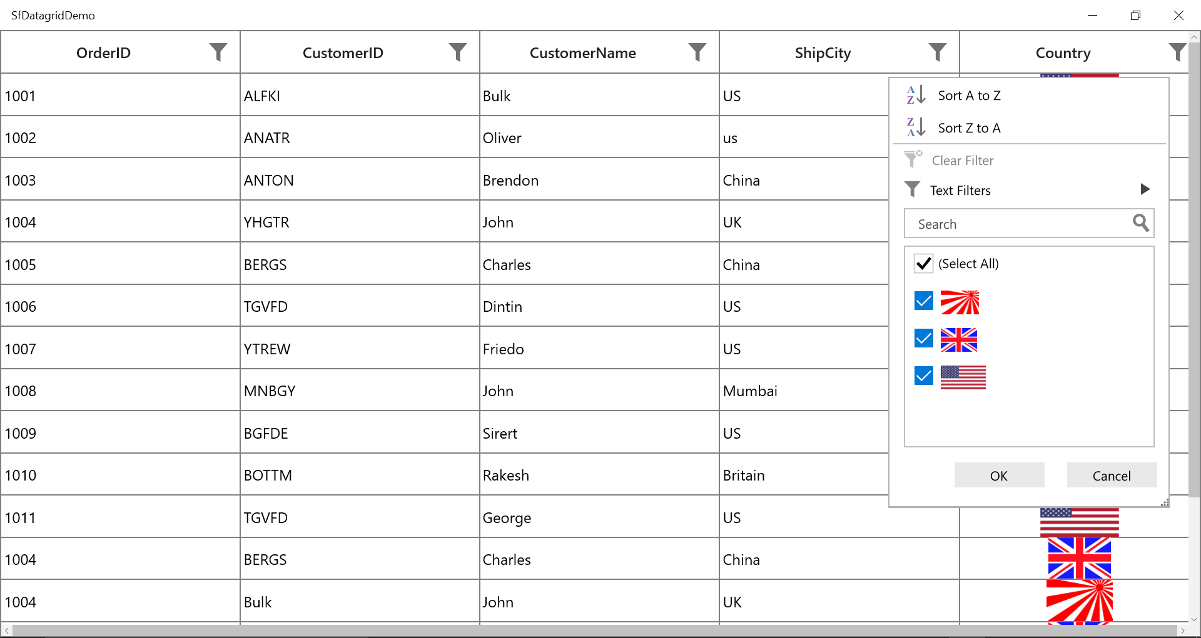
Task: Click the Japan rising sun flag in filter list
Action: point(960,302)
